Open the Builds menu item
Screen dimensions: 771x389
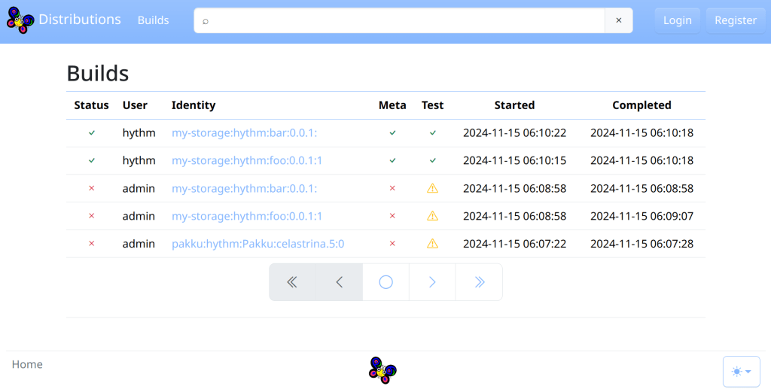(153, 20)
